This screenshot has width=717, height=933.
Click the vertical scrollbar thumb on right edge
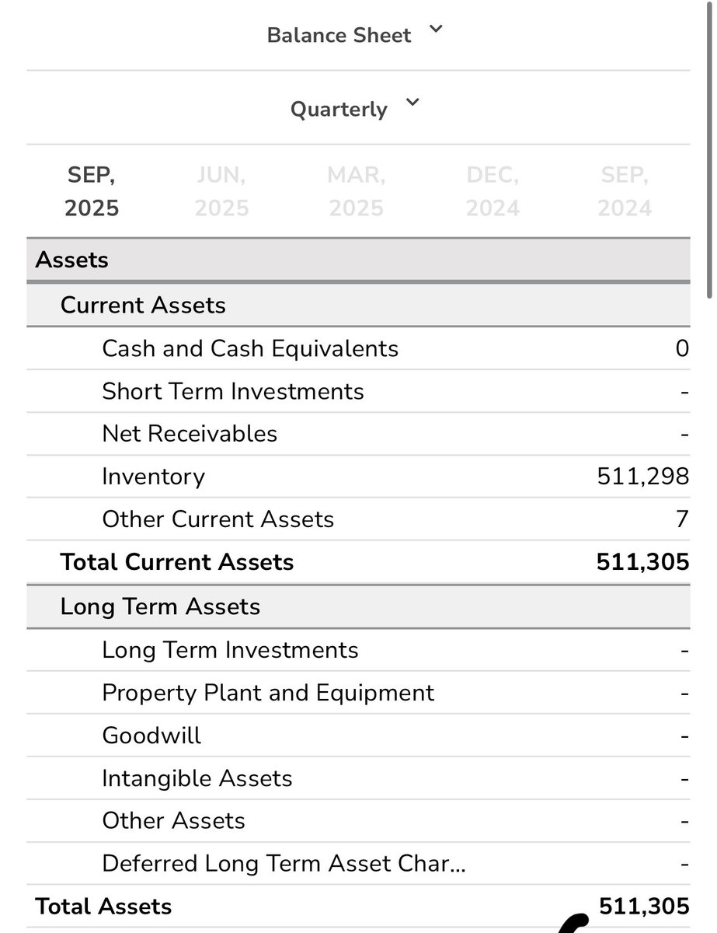[710, 149]
